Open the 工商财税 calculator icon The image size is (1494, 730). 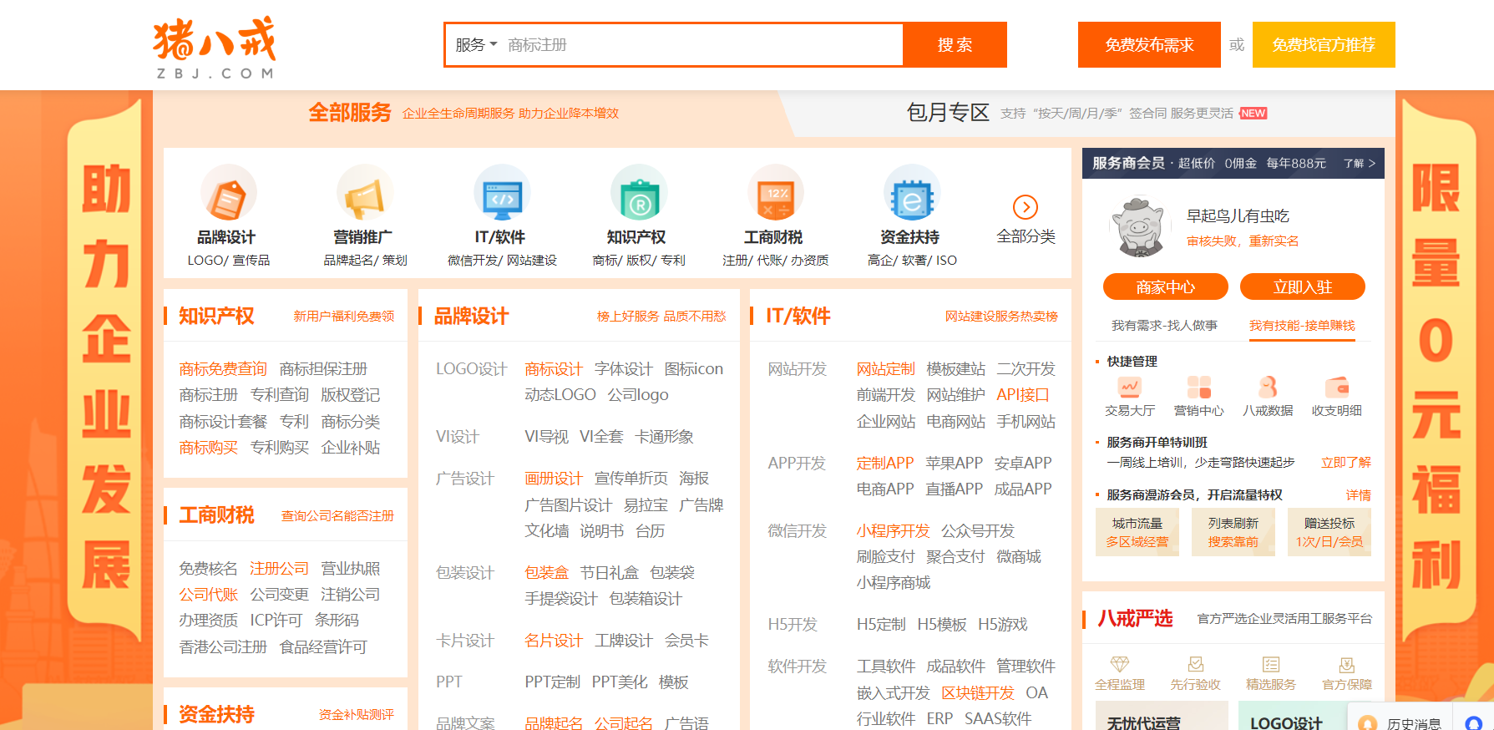click(775, 194)
